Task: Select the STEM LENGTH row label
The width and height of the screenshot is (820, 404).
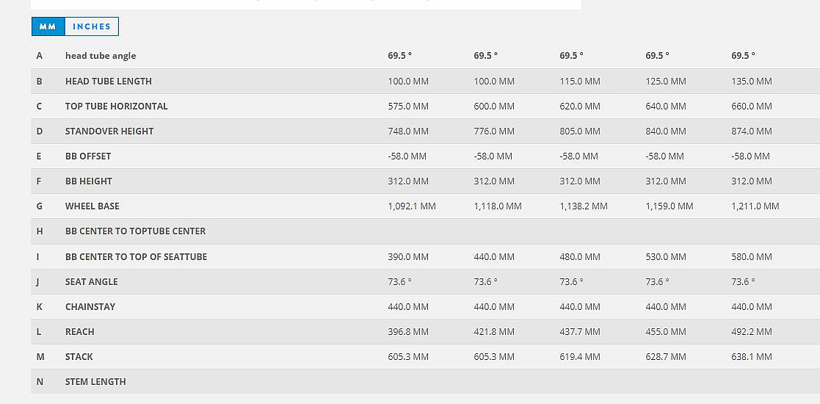Action: point(95,382)
